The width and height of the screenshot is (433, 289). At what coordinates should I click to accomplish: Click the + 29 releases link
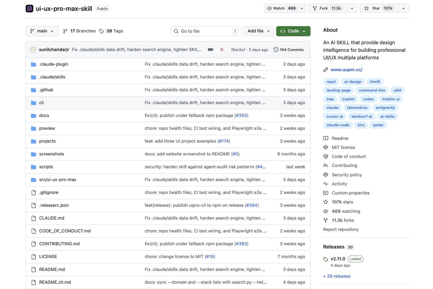337,276
